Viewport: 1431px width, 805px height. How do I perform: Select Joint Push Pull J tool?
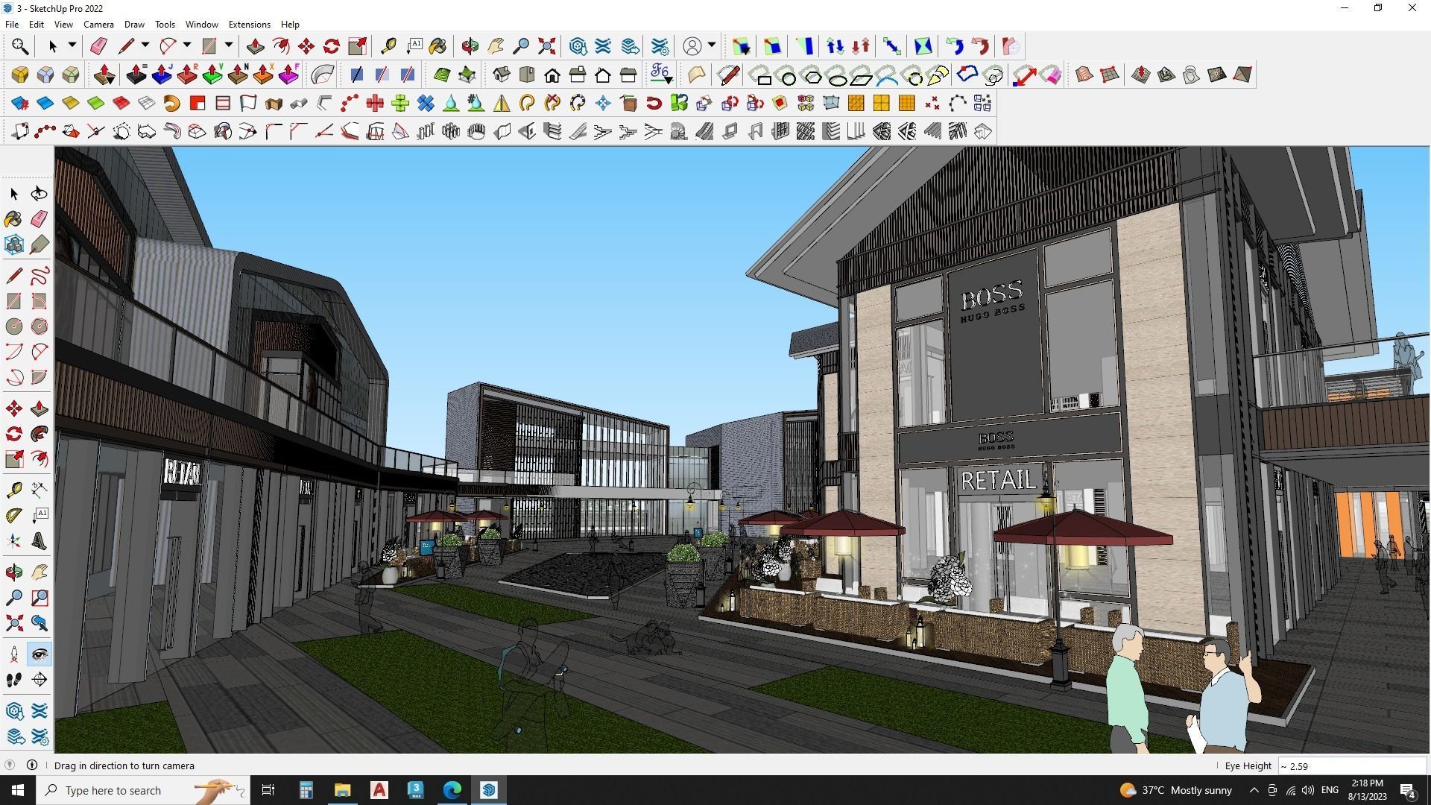pyautogui.click(x=162, y=75)
